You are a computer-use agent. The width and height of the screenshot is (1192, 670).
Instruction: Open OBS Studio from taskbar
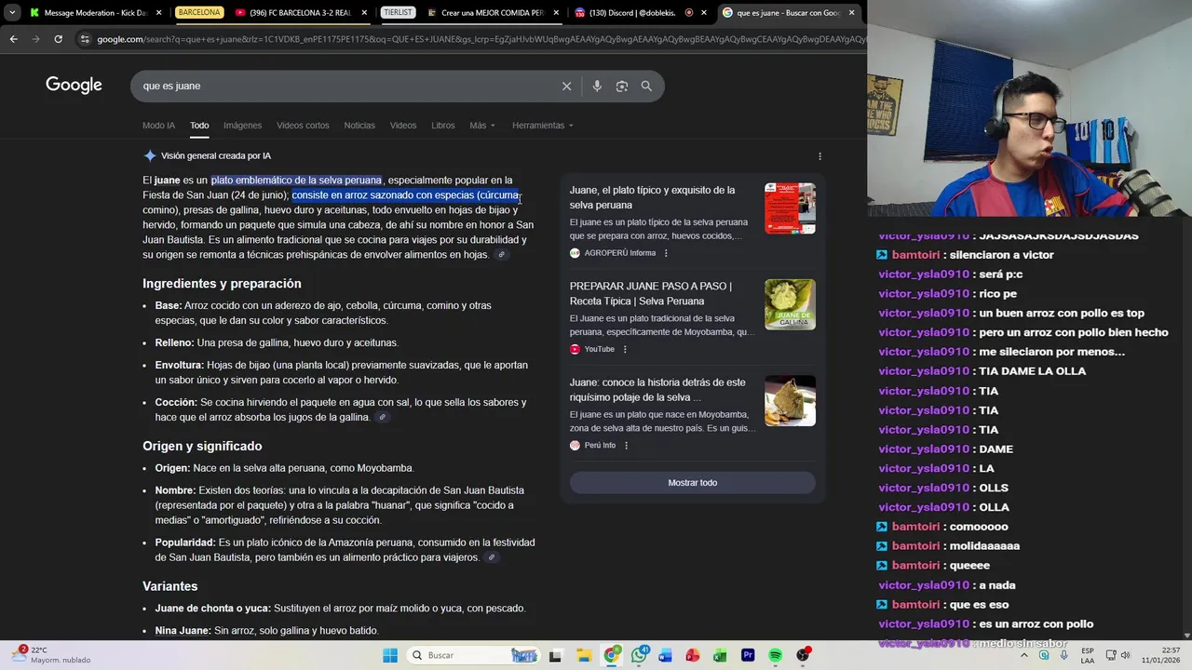pos(803,655)
